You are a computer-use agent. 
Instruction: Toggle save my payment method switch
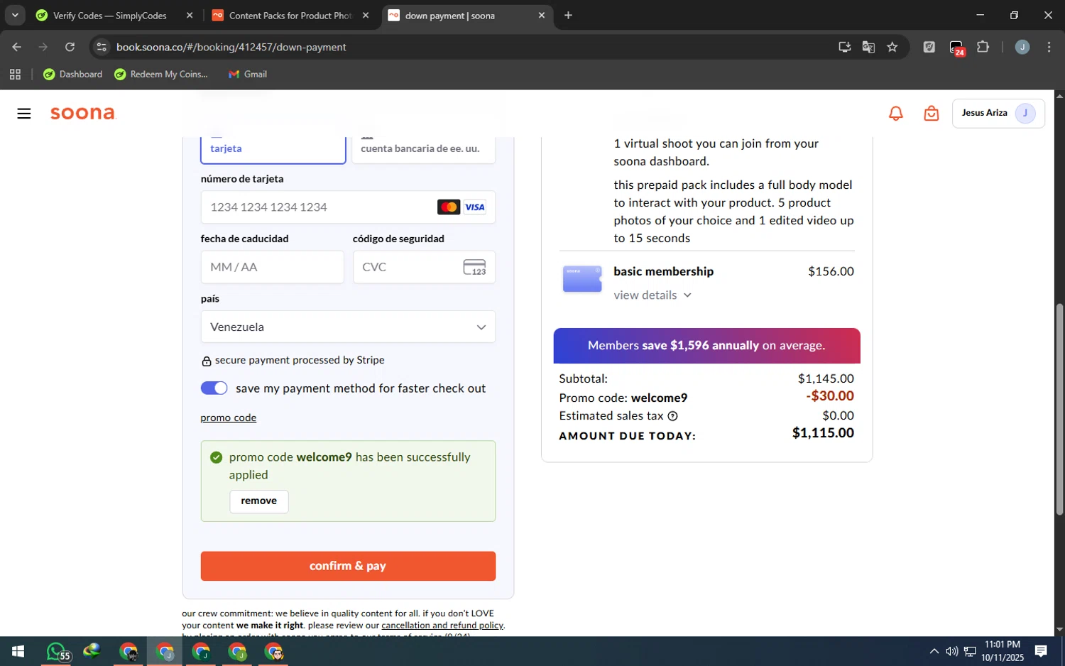214,388
